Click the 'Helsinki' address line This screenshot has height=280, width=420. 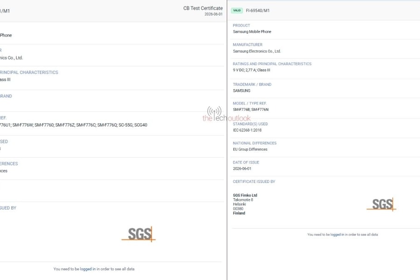click(239, 204)
